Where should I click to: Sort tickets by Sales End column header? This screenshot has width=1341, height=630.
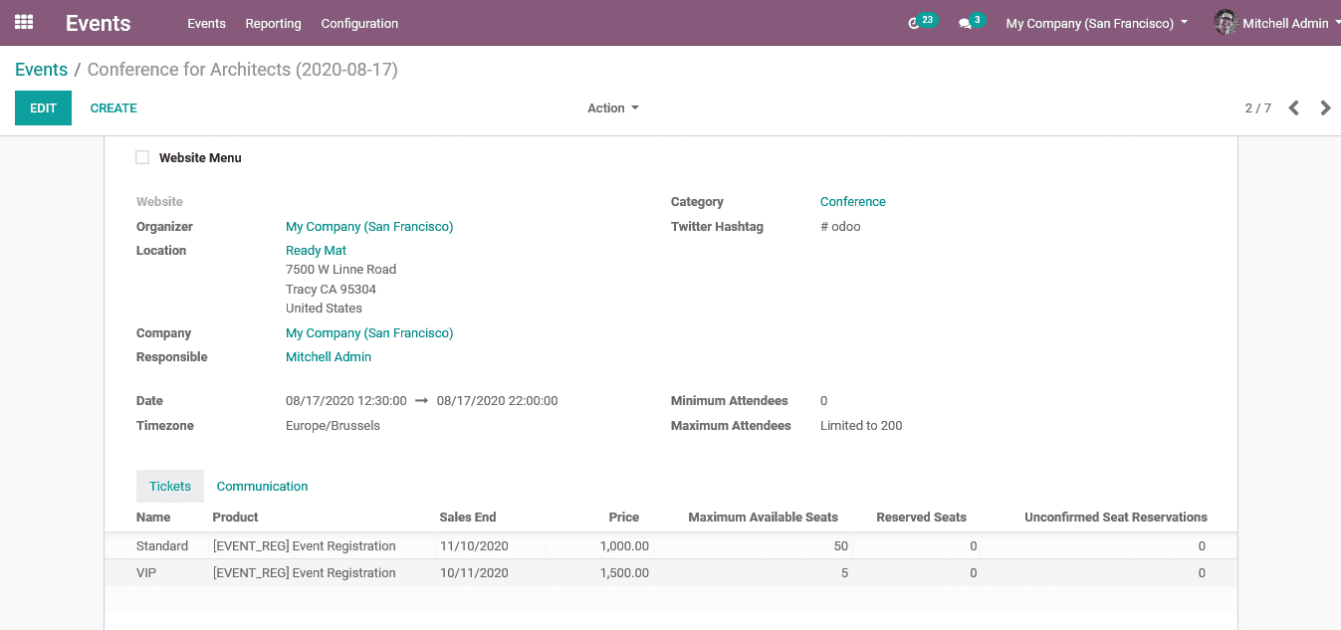pyautogui.click(x=468, y=518)
